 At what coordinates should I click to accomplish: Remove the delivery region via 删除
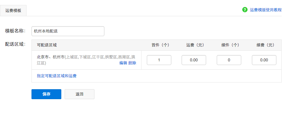pos(132,63)
